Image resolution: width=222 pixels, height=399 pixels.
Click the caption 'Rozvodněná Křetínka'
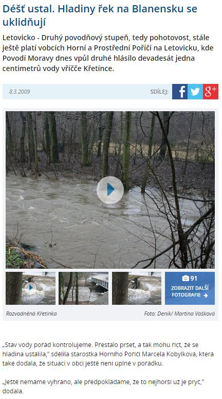(x=31, y=314)
